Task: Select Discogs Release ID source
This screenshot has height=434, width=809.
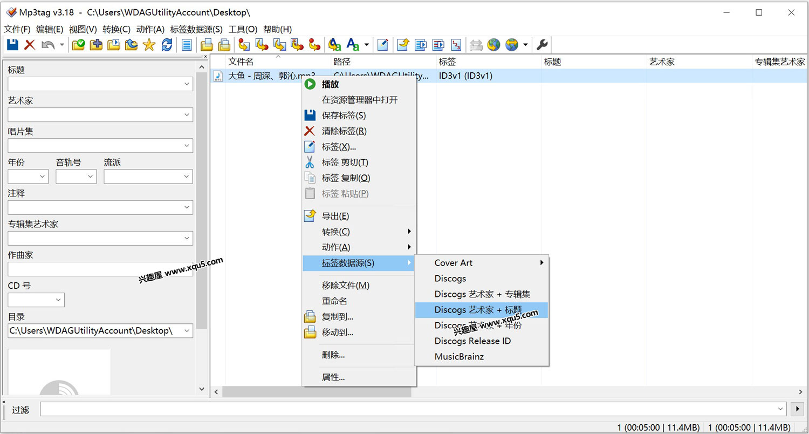Action: (482, 341)
